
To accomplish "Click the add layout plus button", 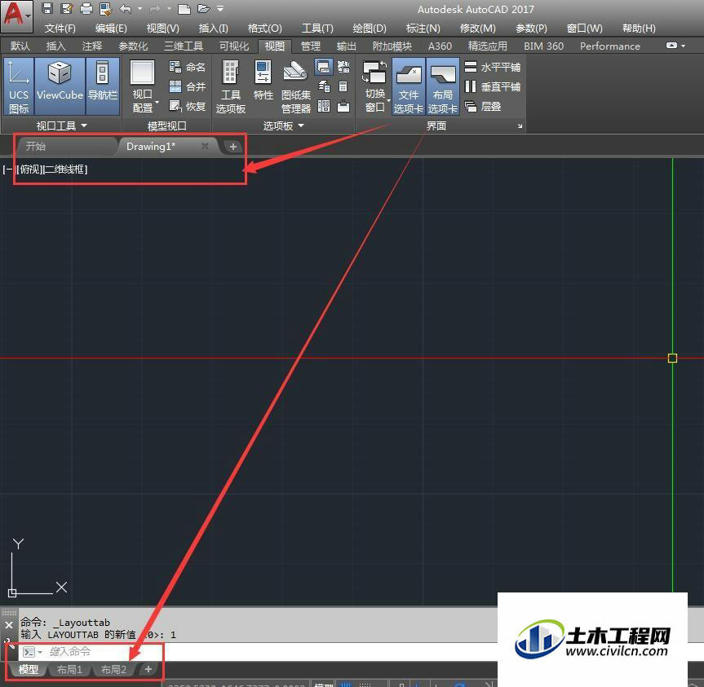I will tap(148, 670).
